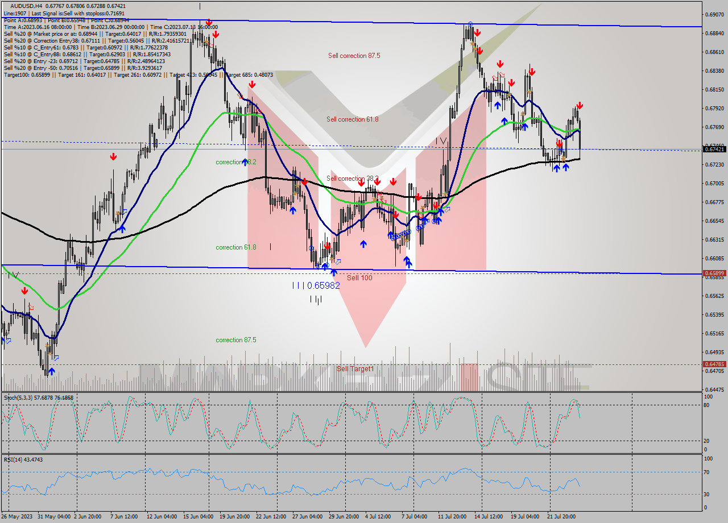The height and width of the screenshot is (523, 728).
Task: Click the 'Target100: 0.65899' targets line
Action: click(138, 75)
